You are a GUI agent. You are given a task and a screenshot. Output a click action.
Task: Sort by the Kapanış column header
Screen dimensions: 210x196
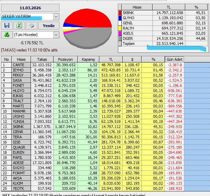(x=88, y=59)
